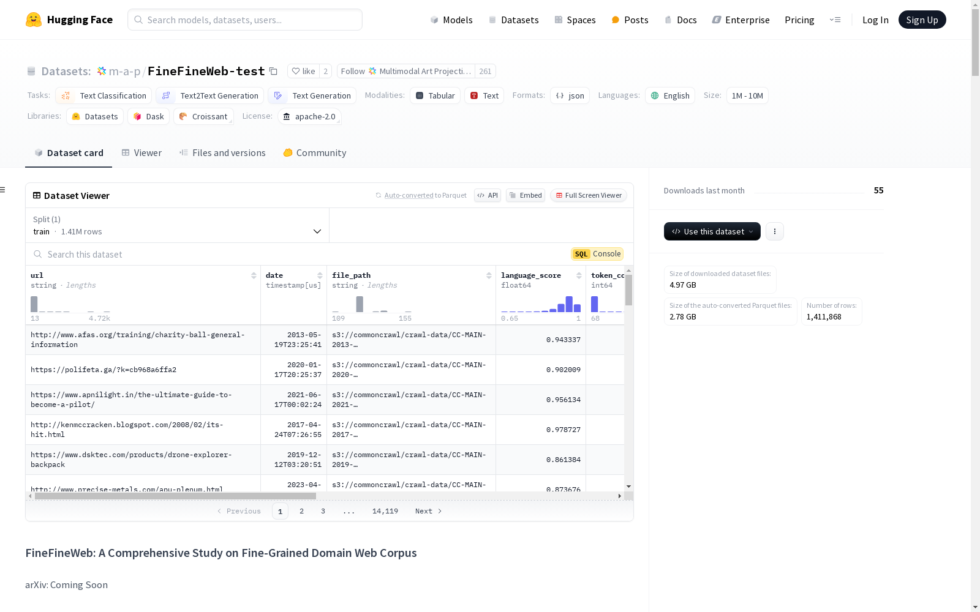Open the Text2Text Generation task tag
This screenshot has height=612, width=980.
point(210,95)
